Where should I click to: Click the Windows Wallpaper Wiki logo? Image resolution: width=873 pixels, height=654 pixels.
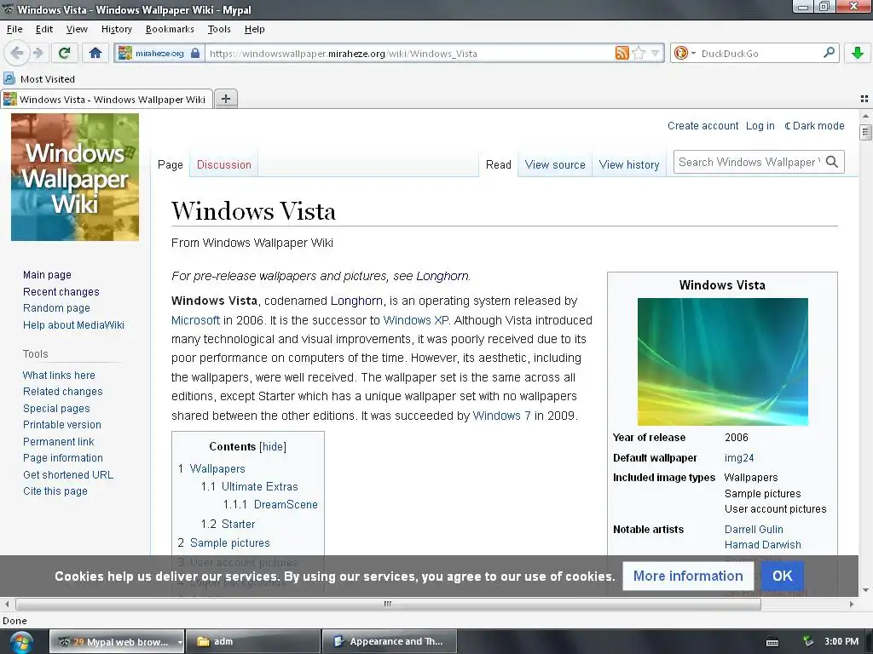(x=75, y=177)
